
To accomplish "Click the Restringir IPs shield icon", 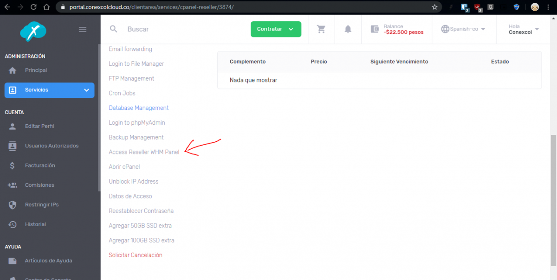I will (13, 204).
